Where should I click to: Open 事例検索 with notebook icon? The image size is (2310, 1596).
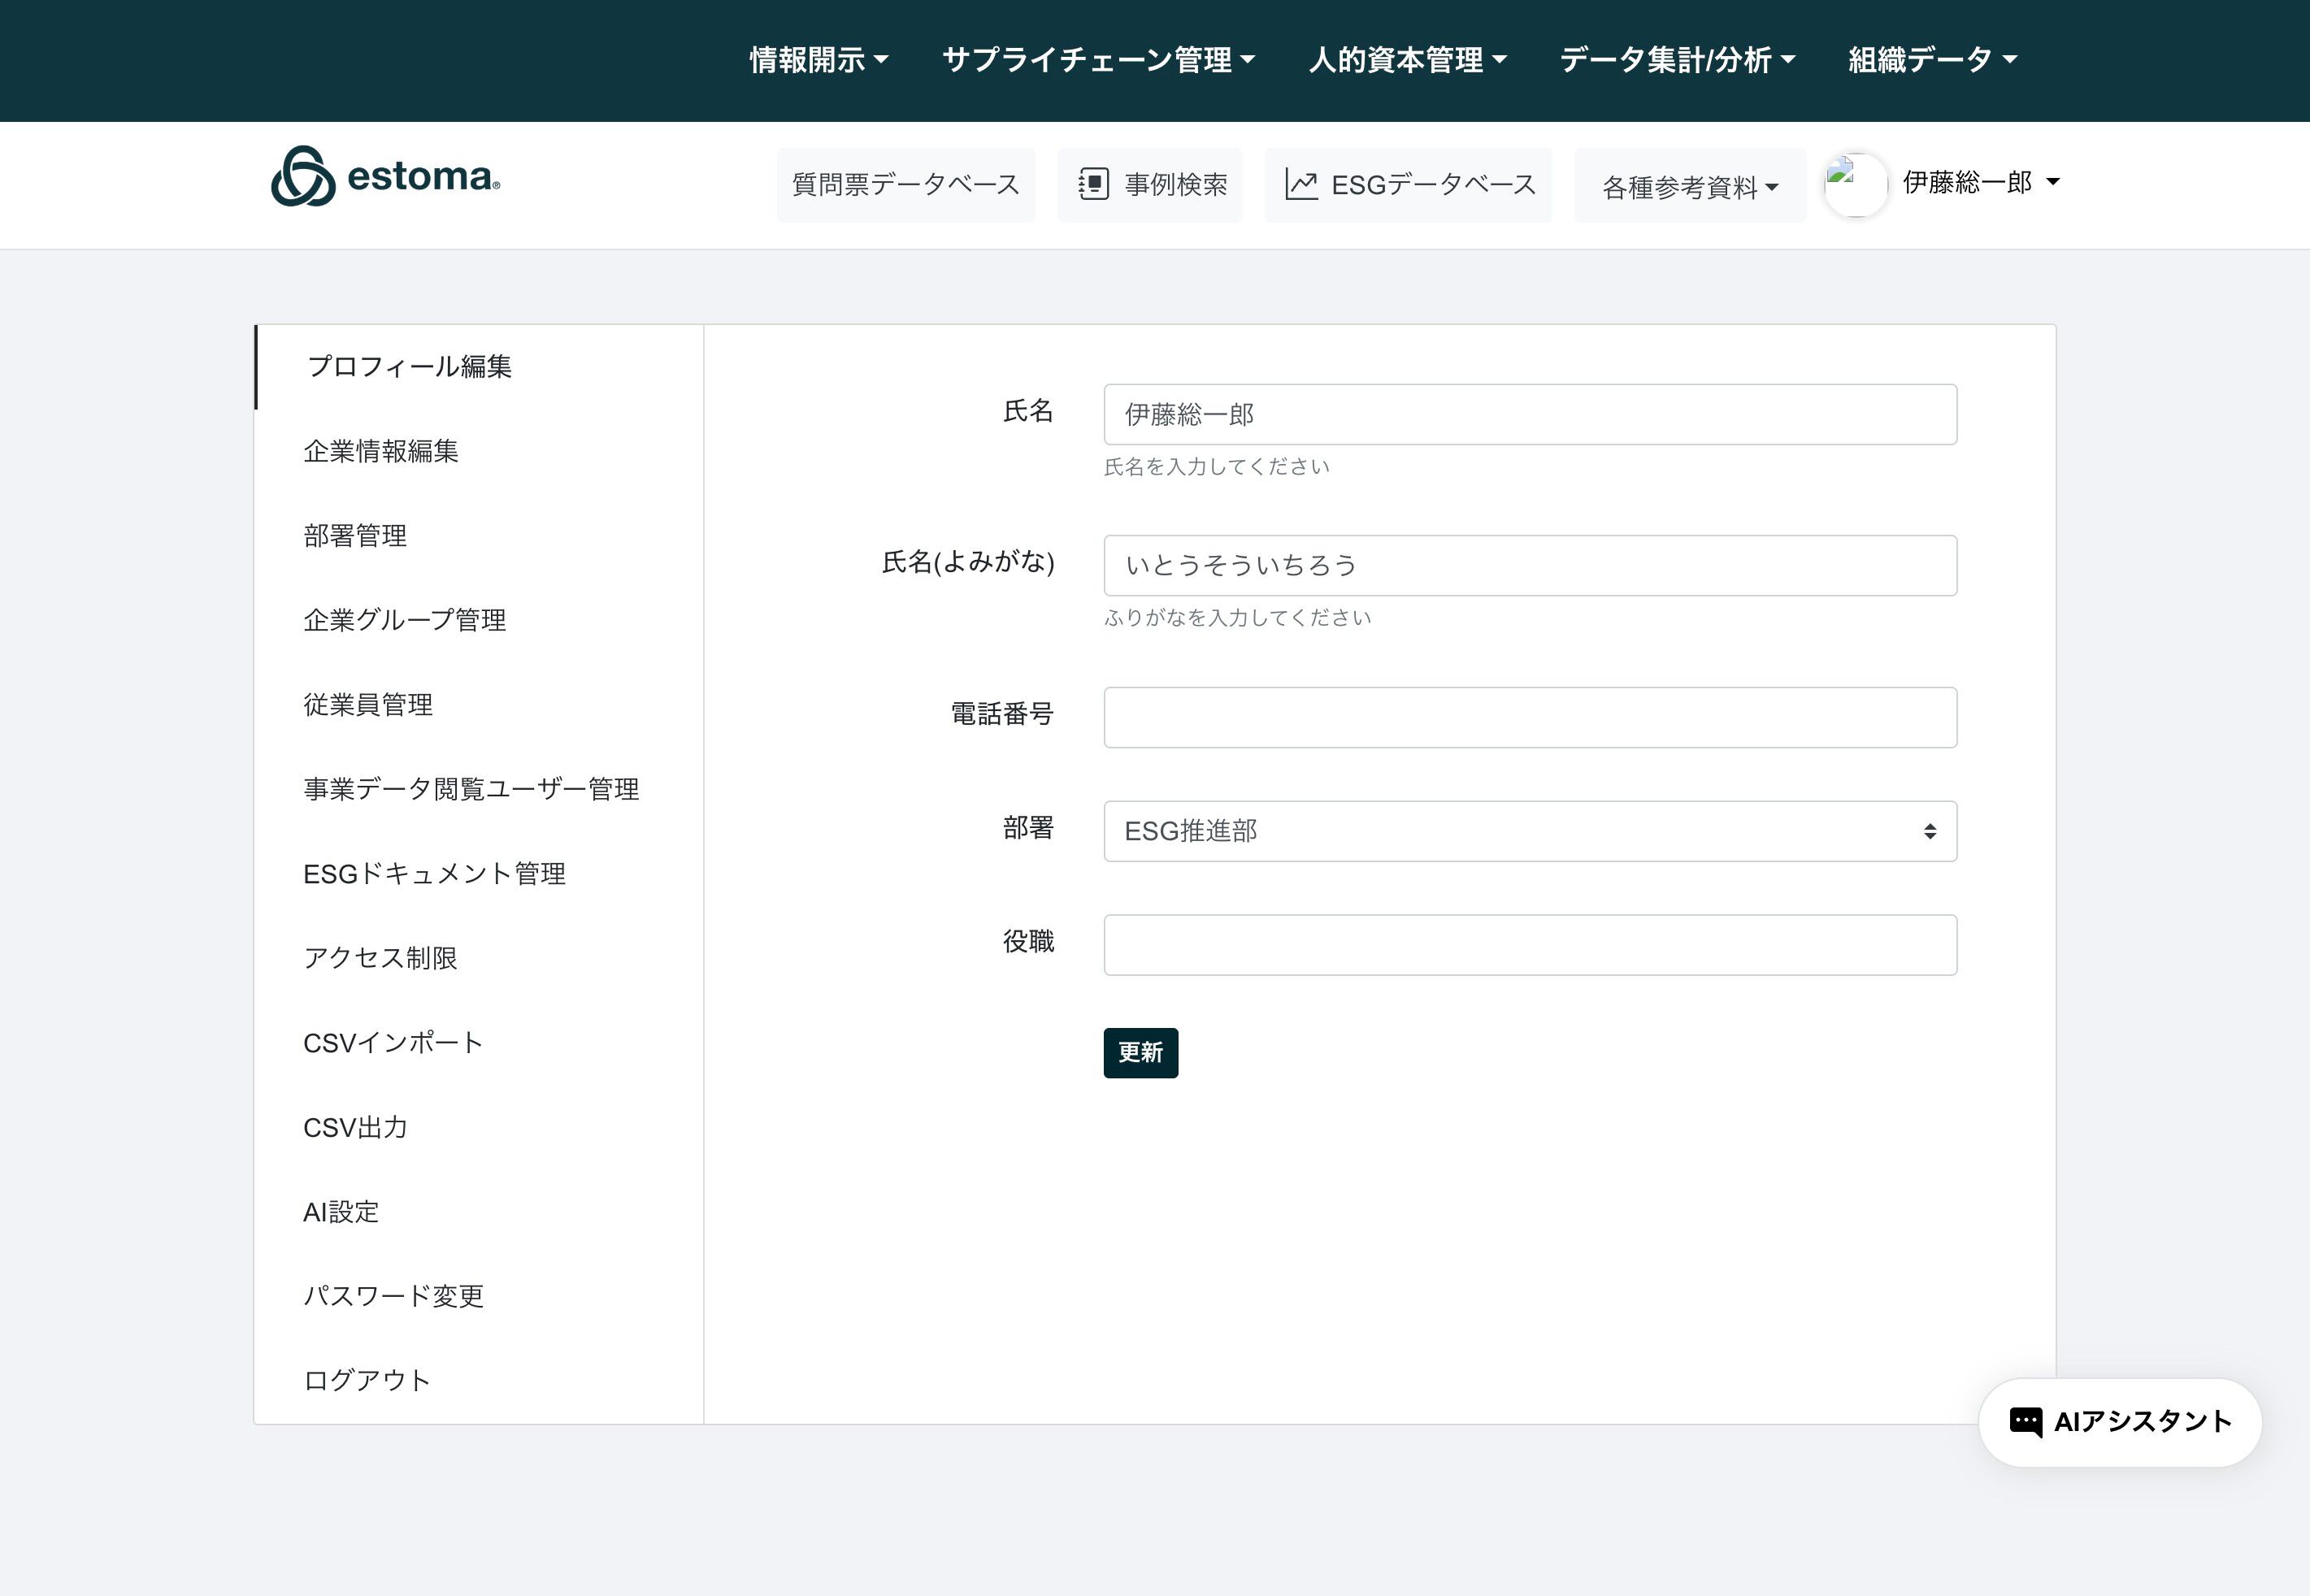(1150, 185)
